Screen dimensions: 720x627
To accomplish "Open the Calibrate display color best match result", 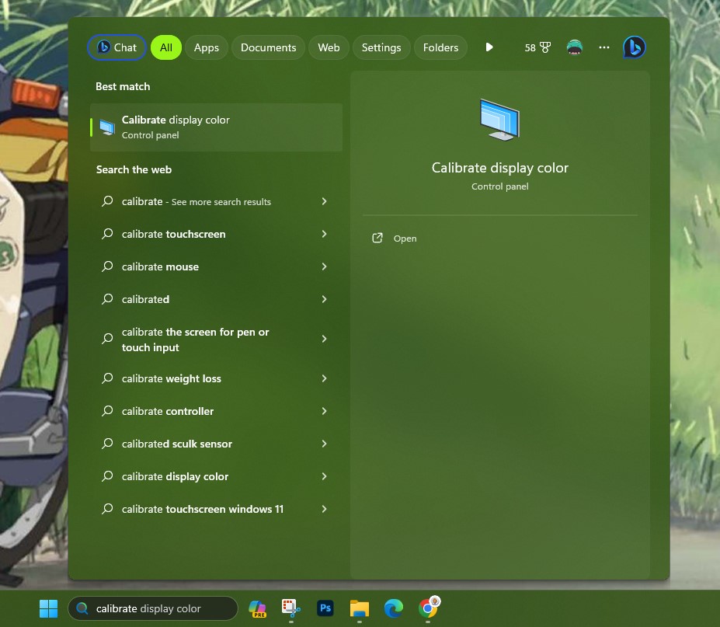I will [216, 127].
